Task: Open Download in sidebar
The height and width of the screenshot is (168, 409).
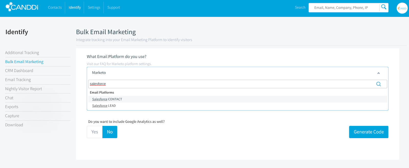Action: click(x=14, y=125)
